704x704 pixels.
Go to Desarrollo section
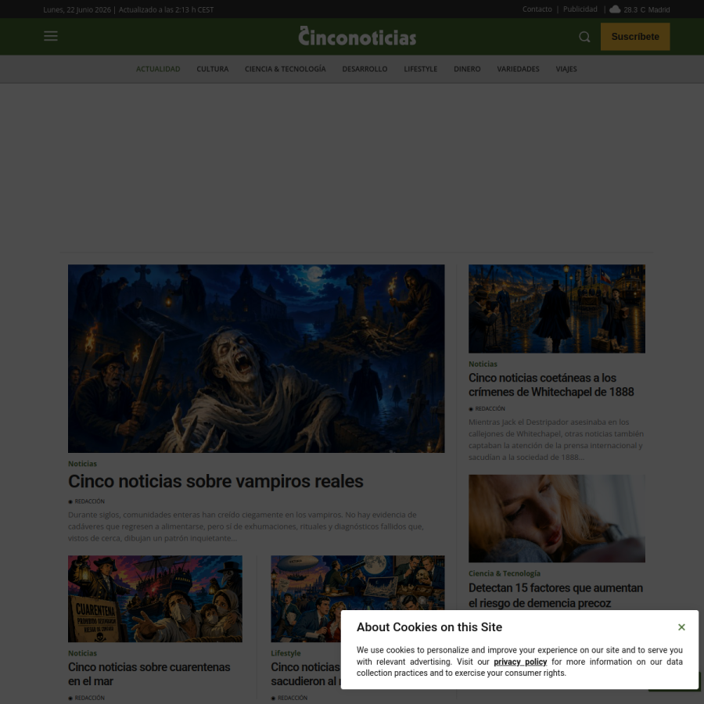coord(365,69)
